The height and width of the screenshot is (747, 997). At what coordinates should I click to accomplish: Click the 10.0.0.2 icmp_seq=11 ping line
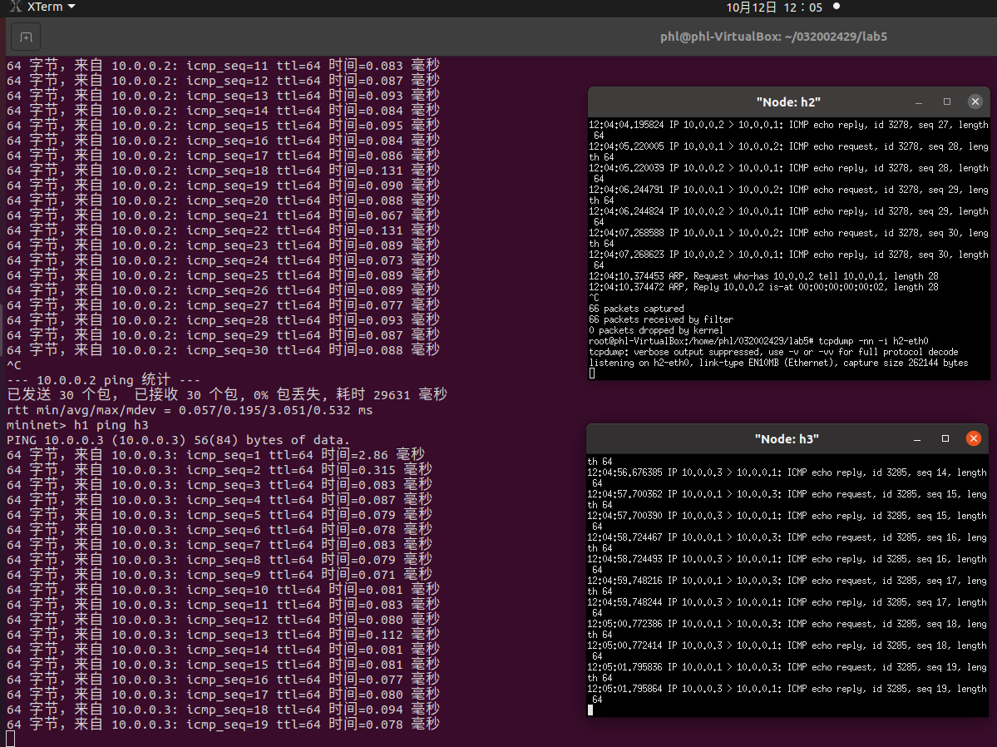click(223, 66)
